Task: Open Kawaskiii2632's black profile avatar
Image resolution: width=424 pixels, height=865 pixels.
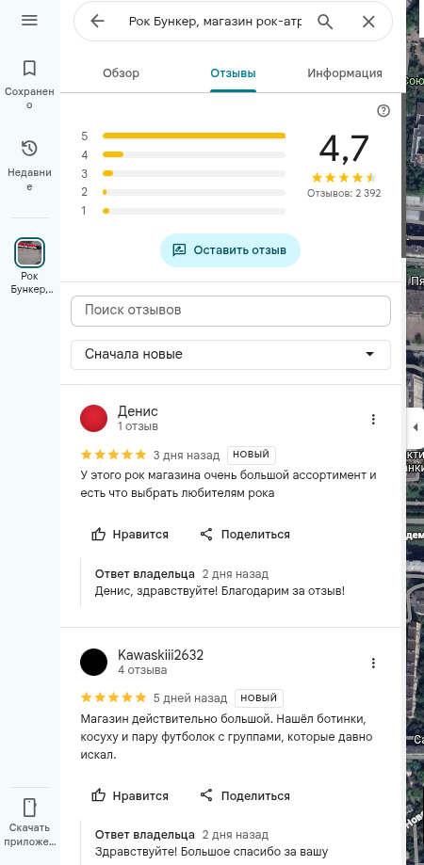Action: 94,662
